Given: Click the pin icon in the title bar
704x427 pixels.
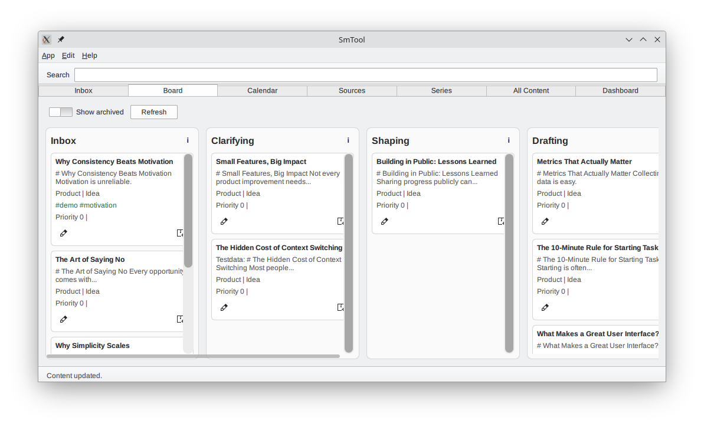Looking at the screenshot, I should pyautogui.click(x=61, y=40).
